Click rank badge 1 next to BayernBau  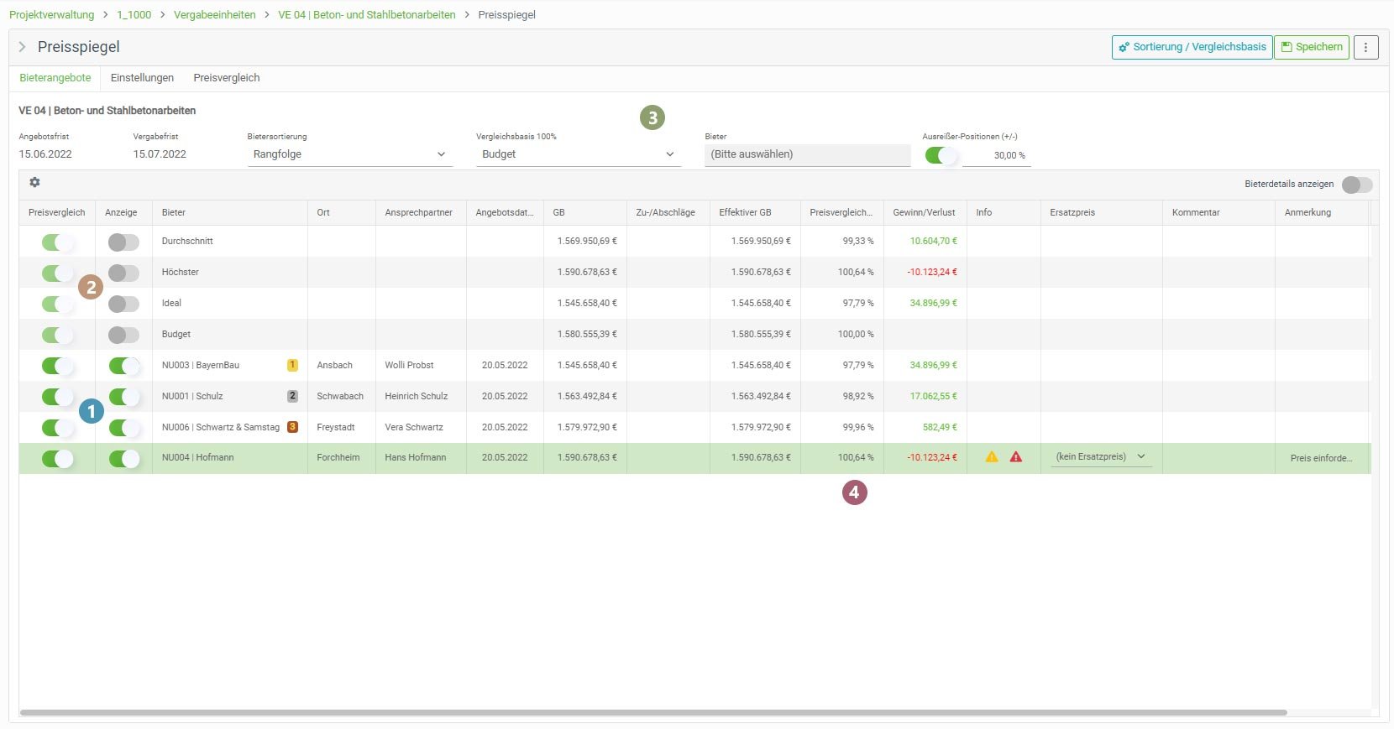pyautogui.click(x=292, y=365)
